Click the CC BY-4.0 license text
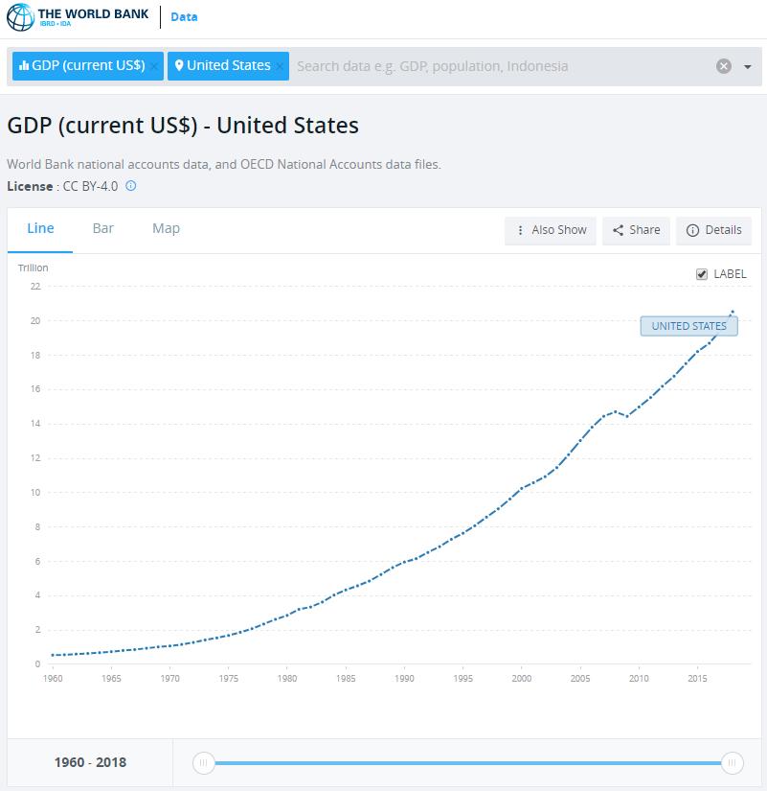This screenshot has width=767, height=791. click(x=90, y=186)
